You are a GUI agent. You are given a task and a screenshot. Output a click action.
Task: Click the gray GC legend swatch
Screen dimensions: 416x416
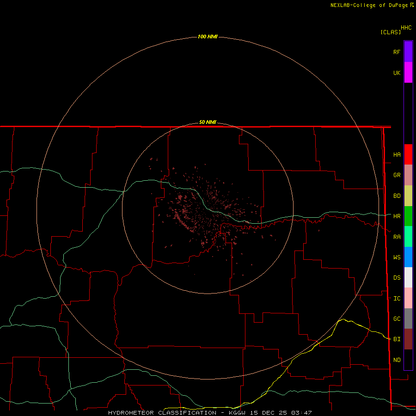(408, 318)
